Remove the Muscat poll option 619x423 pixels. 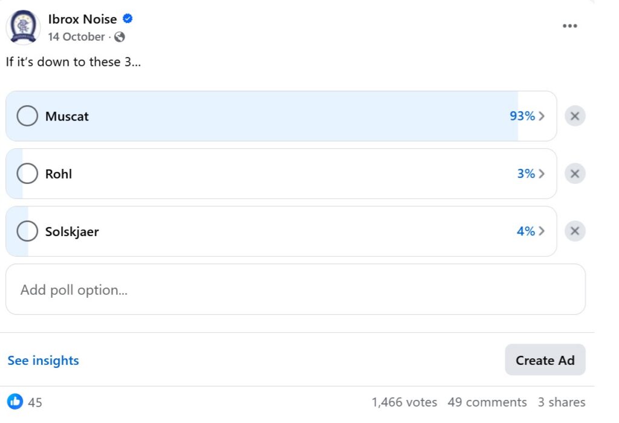[x=575, y=116]
